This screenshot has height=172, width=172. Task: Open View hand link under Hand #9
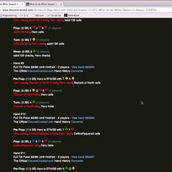point(83,67)
